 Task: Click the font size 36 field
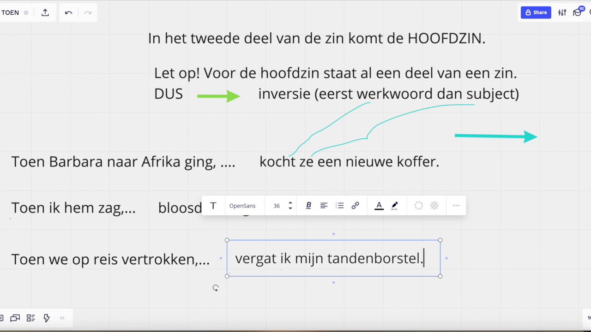coord(277,206)
